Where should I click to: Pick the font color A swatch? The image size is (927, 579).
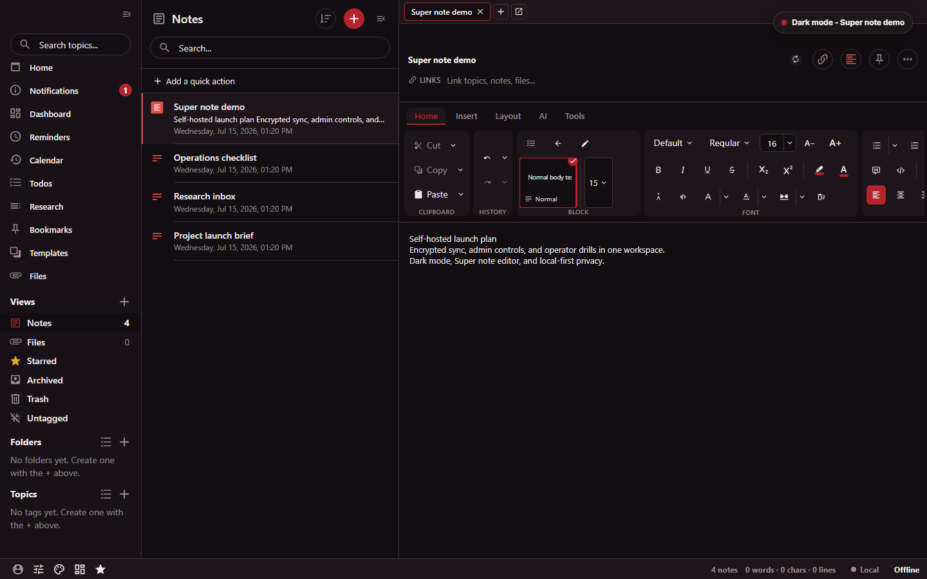843,170
